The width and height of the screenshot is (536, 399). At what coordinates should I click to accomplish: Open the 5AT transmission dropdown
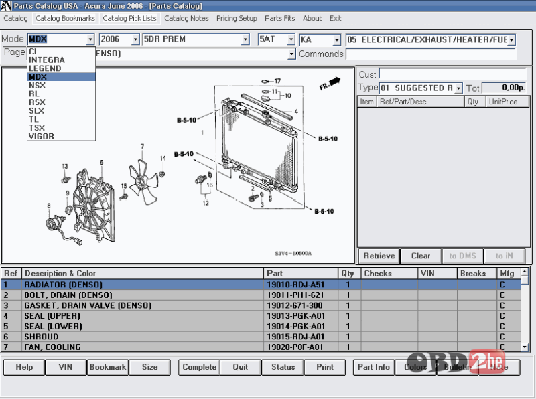[291, 39]
